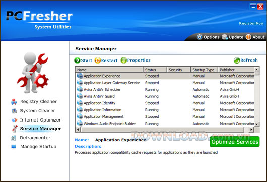The width and height of the screenshot is (267, 182).
Task: Click Running status of Avira AntiVir Scheduler
Action: [152, 89]
